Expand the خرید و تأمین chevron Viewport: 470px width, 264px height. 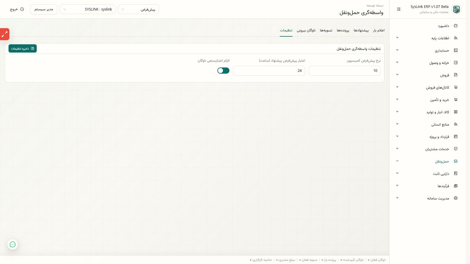click(397, 99)
